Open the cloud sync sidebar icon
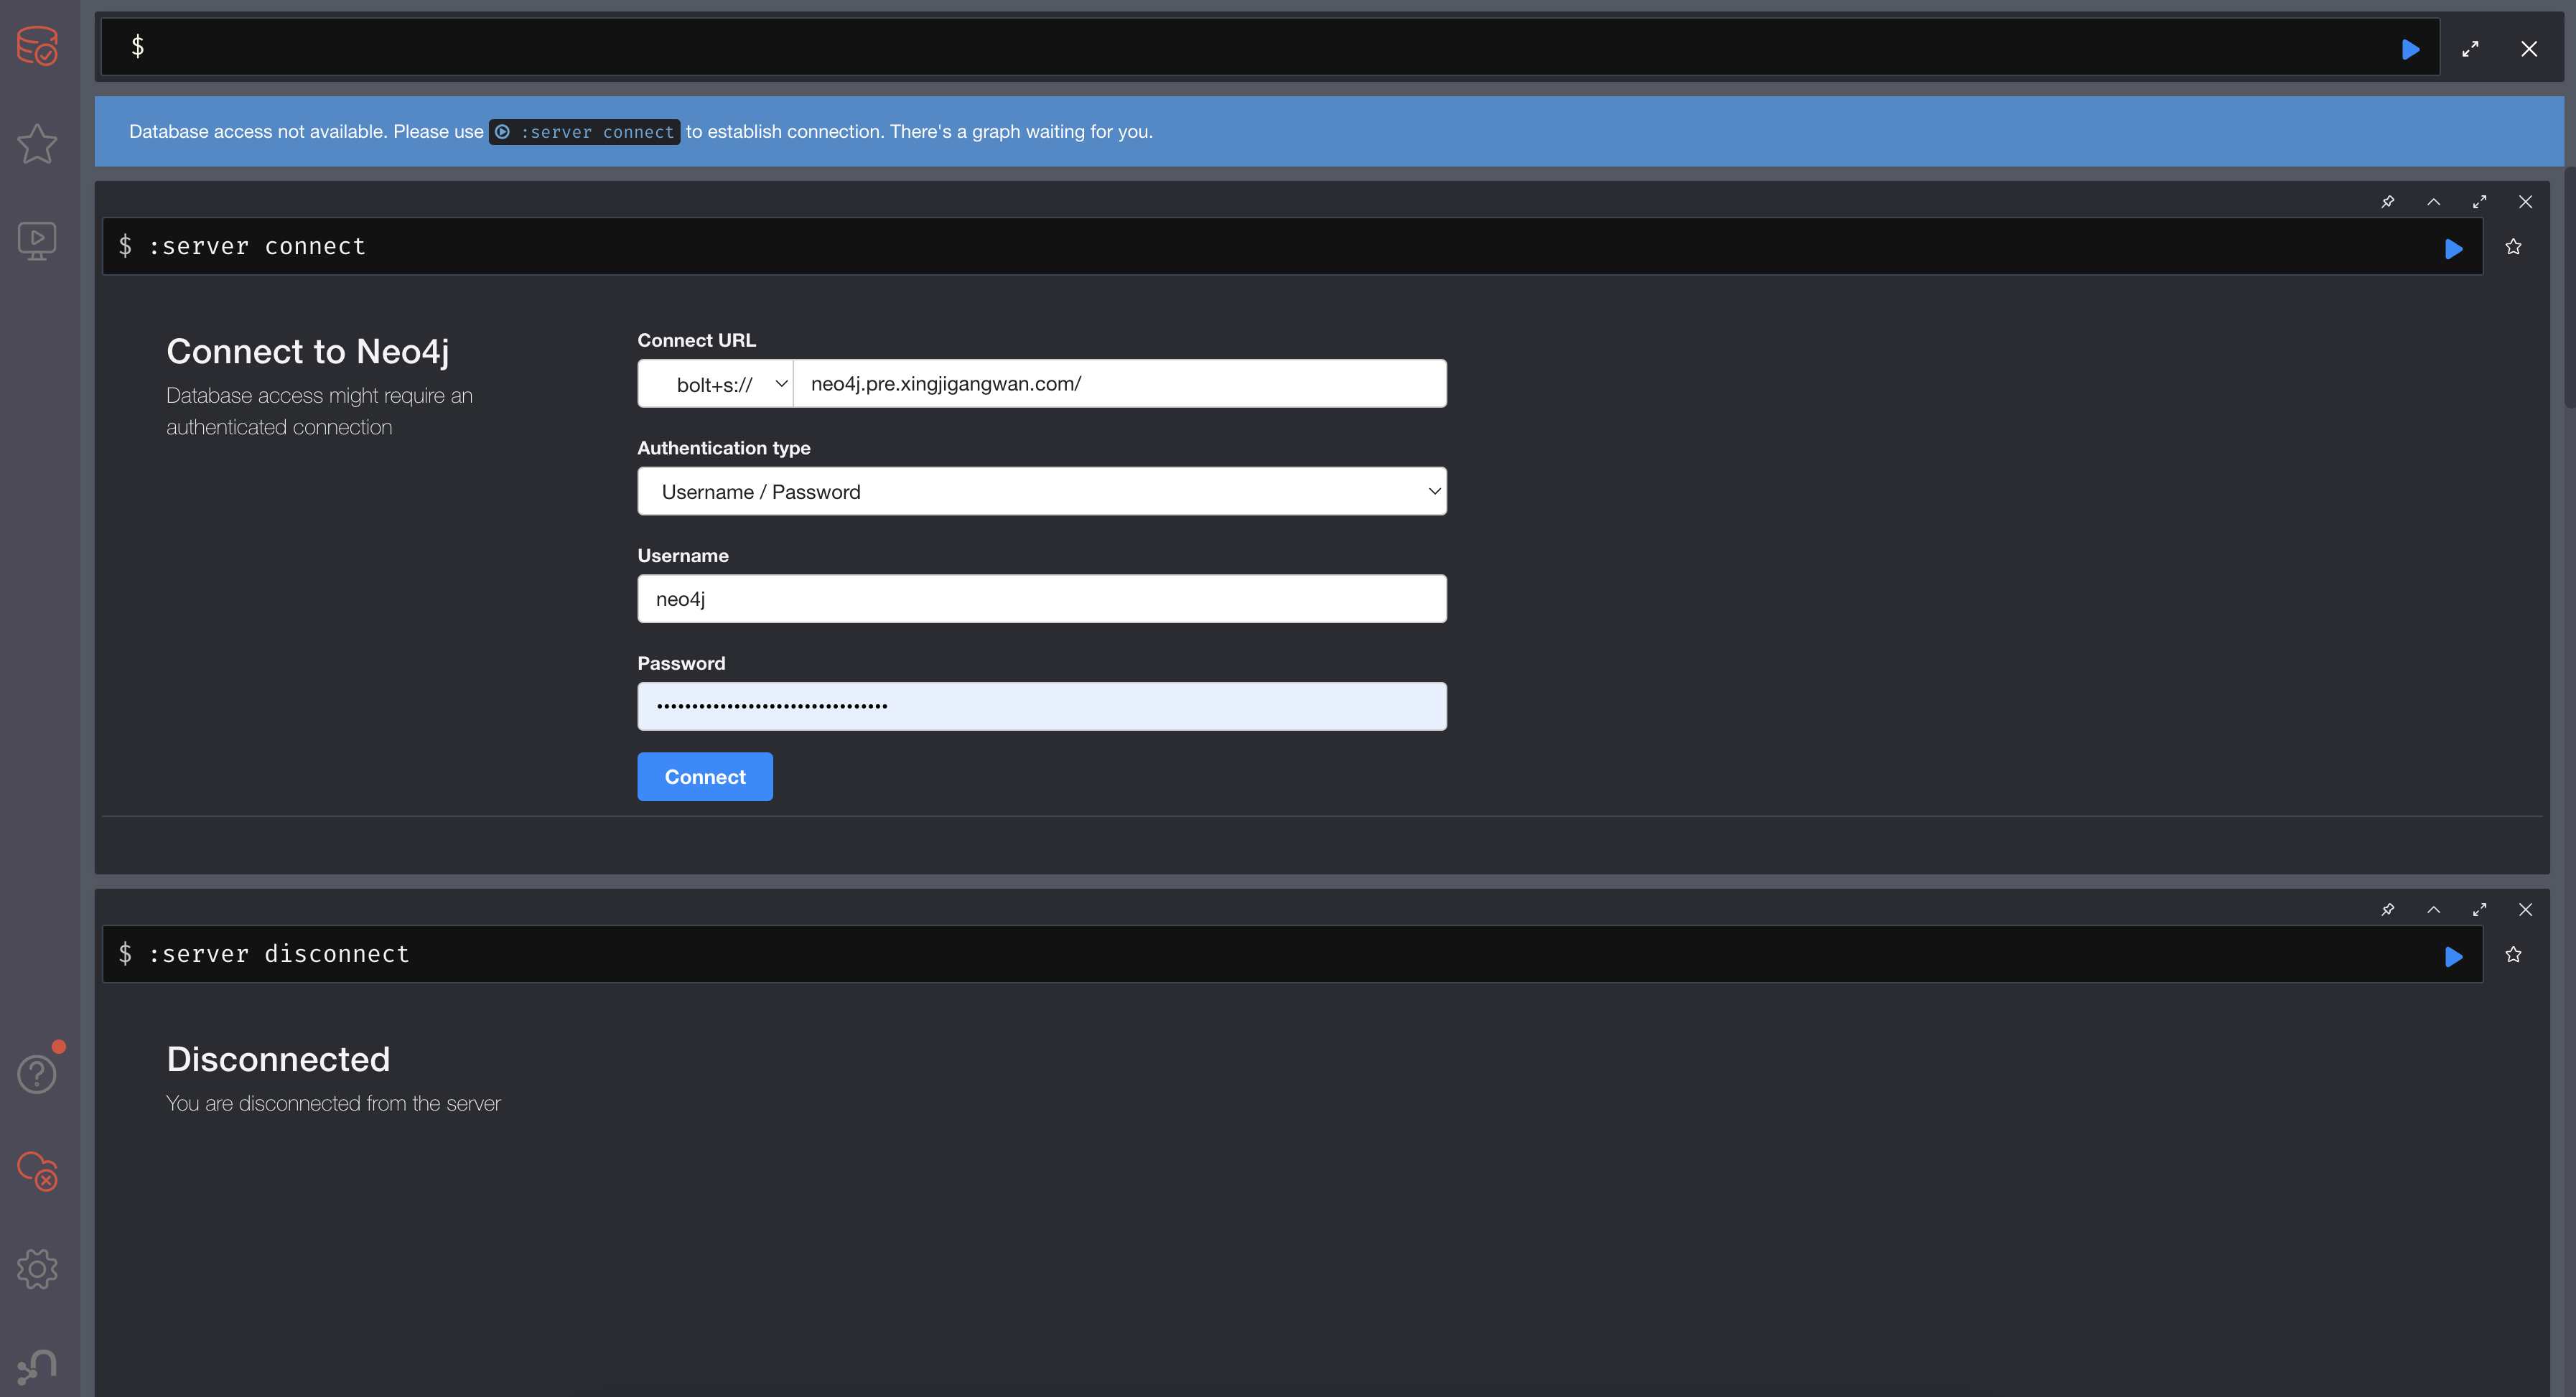This screenshot has height=1397, width=2576. [38, 1170]
